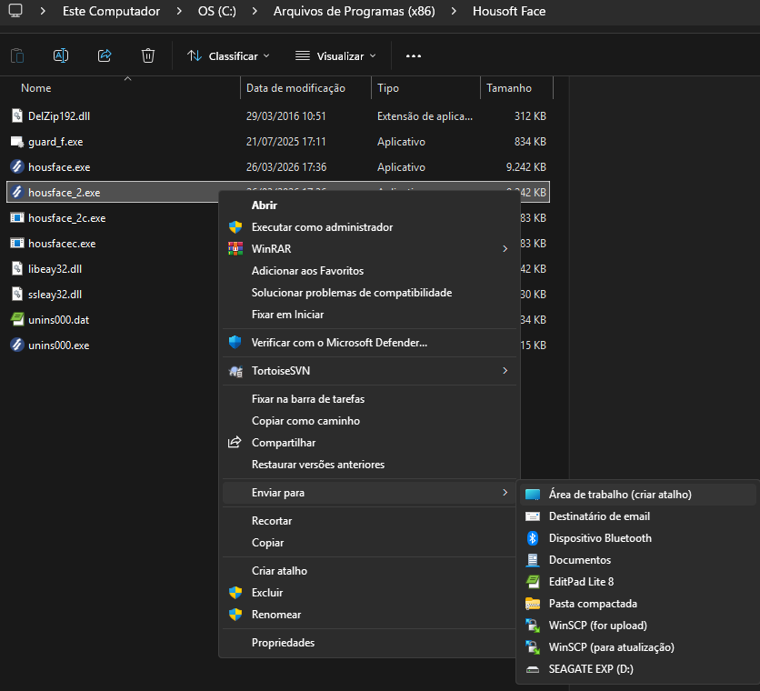Viewport: 760px width, 691px height.
Task: Click the unins000.dat file icon
Action: [16, 320]
